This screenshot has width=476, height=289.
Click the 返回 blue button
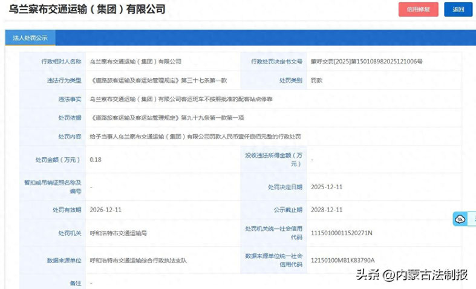pyautogui.click(x=458, y=10)
